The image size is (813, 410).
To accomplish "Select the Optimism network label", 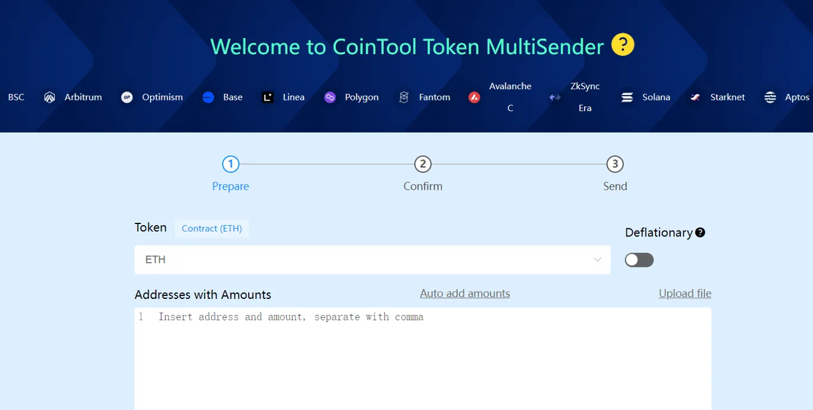I will 162,97.
